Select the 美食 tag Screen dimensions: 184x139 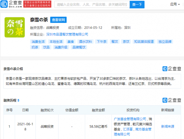[x=71, y=42]
